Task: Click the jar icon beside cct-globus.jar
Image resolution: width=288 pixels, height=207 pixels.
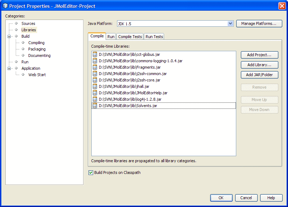Action: pos(95,54)
